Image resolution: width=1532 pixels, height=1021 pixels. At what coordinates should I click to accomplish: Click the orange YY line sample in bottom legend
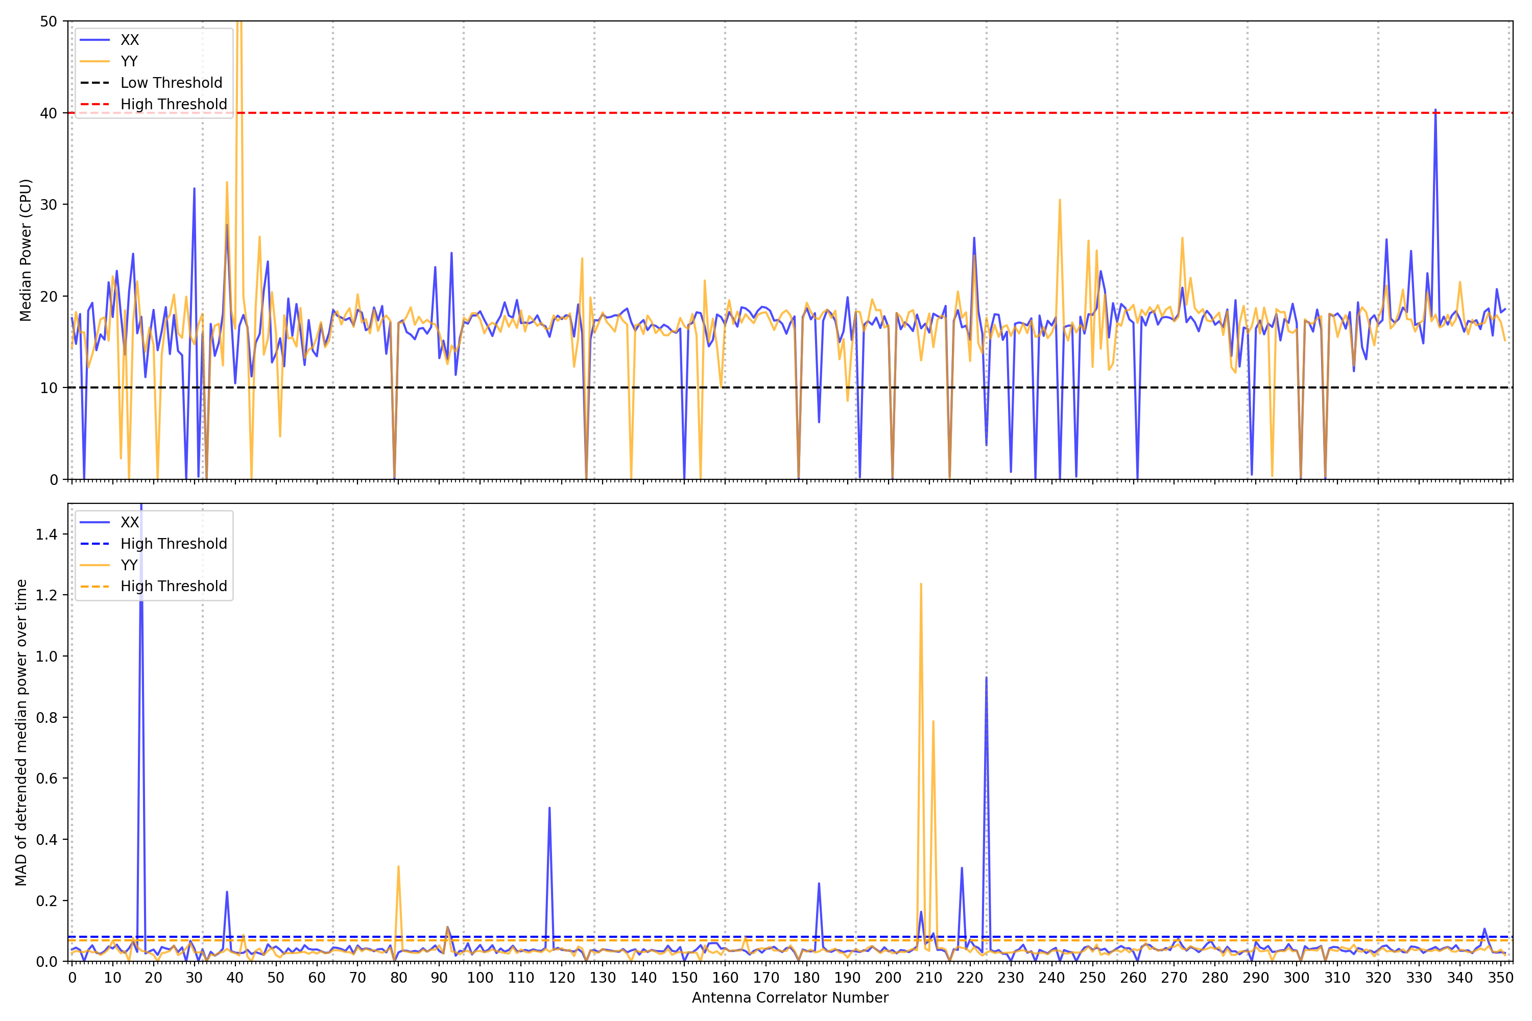tap(94, 565)
